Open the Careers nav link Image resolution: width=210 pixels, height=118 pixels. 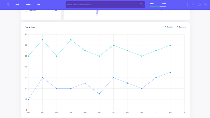click(28, 5)
